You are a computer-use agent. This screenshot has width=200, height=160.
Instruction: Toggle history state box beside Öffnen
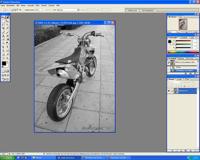[169, 67]
